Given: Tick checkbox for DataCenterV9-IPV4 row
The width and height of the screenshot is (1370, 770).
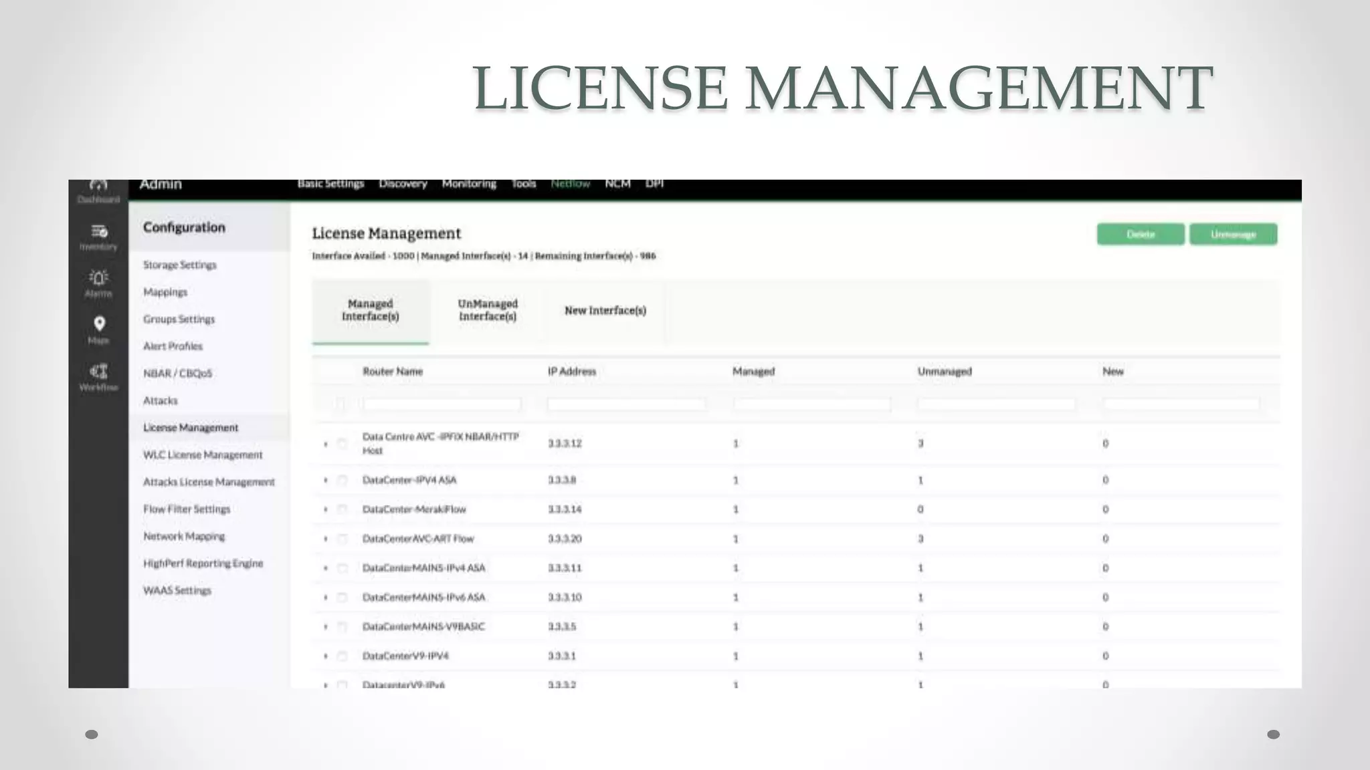Looking at the screenshot, I should pos(342,656).
